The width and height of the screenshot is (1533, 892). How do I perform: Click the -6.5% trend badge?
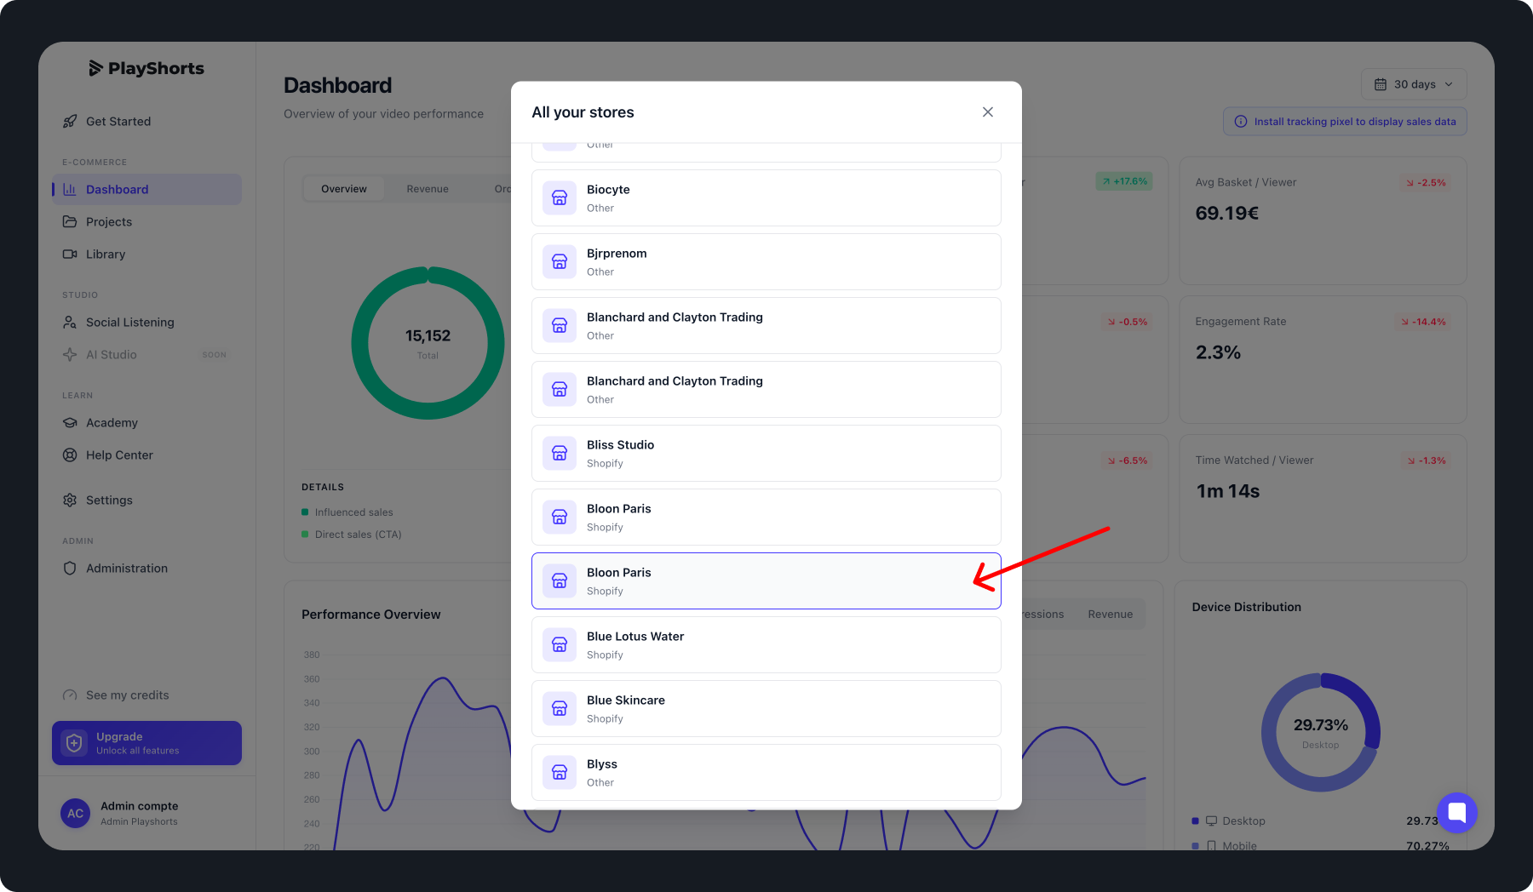(x=1127, y=460)
